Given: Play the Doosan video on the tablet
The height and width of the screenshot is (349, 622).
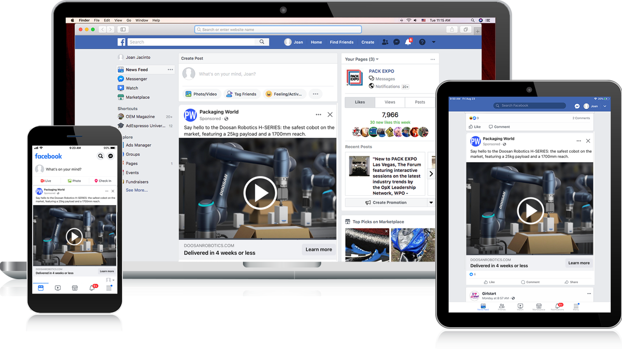Looking at the screenshot, I should (530, 211).
